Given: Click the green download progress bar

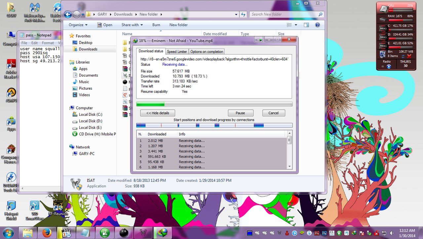Looking at the screenshot, I should (x=214, y=104).
